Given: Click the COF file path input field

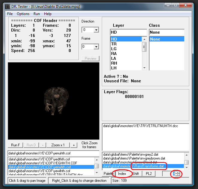Looking at the screenshot, I should pos(54,153).
